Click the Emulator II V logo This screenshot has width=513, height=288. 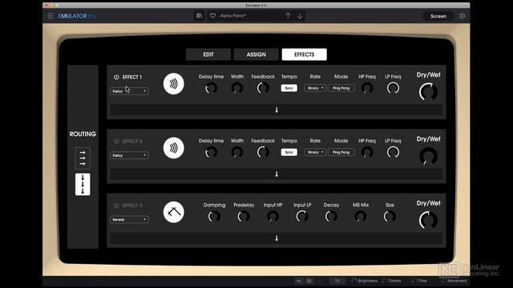[x=77, y=16]
